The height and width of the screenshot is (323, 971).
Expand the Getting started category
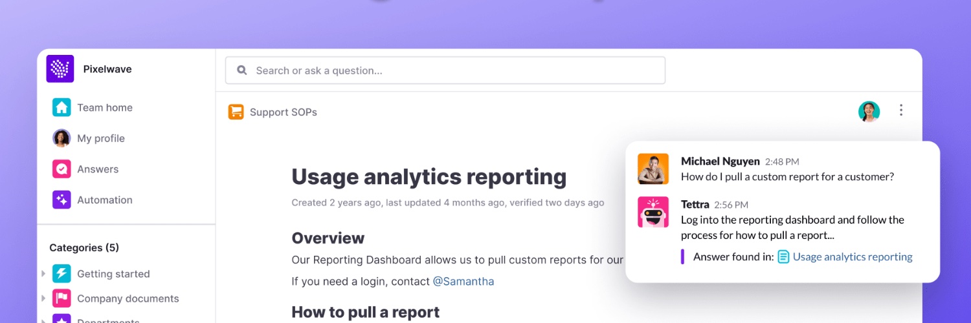click(x=43, y=274)
